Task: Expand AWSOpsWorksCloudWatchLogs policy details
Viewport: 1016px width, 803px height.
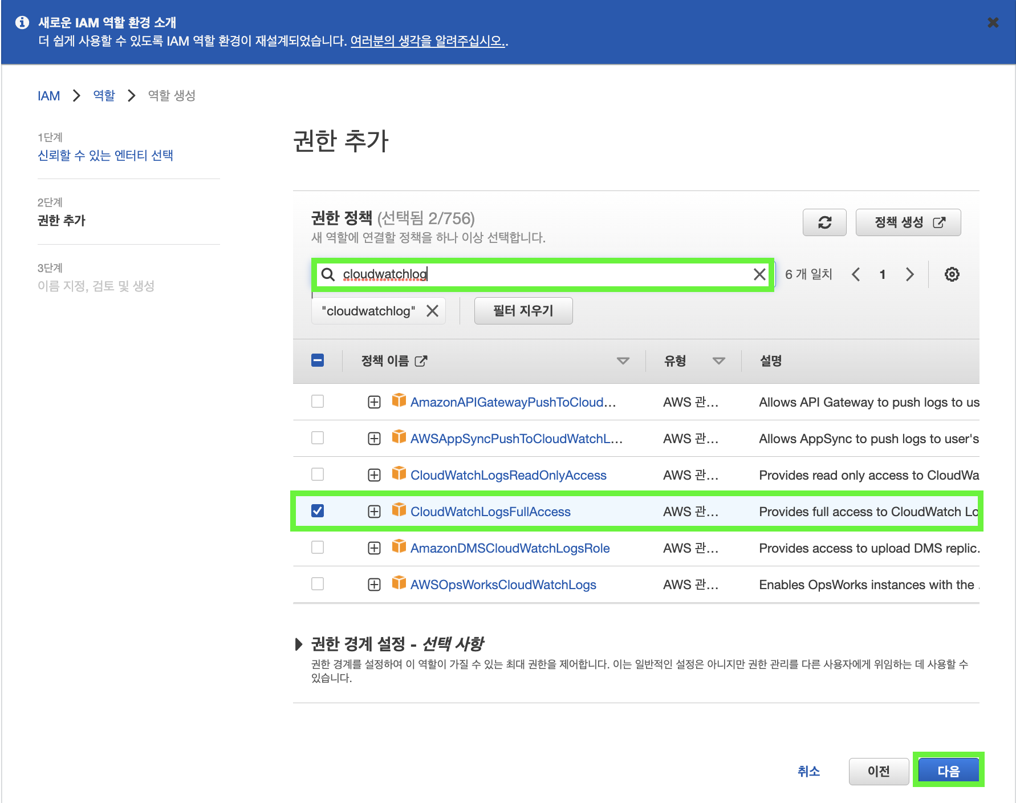Action: pyautogui.click(x=374, y=585)
